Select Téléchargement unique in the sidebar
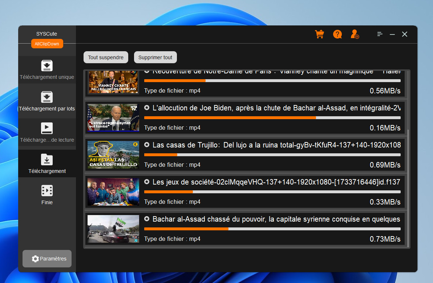Viewport: 433px width, 283px height. pyautogui.click(x=47, y=70)
